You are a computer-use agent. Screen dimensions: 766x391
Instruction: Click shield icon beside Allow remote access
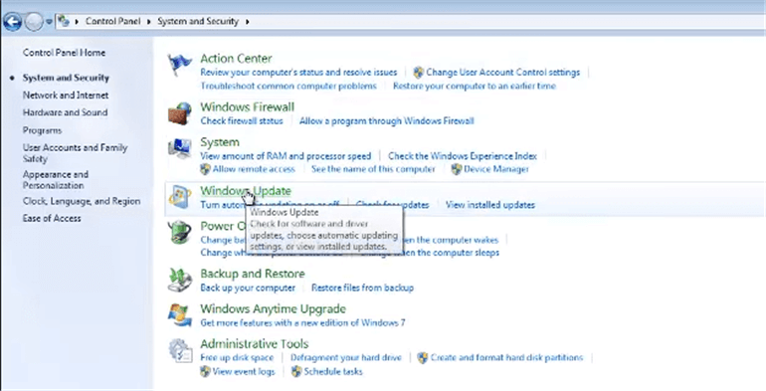pyautogui.click(x=206, y=169)
